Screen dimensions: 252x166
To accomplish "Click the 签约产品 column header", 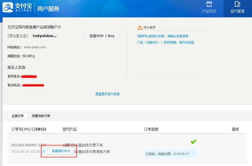I will coord(69,129).
